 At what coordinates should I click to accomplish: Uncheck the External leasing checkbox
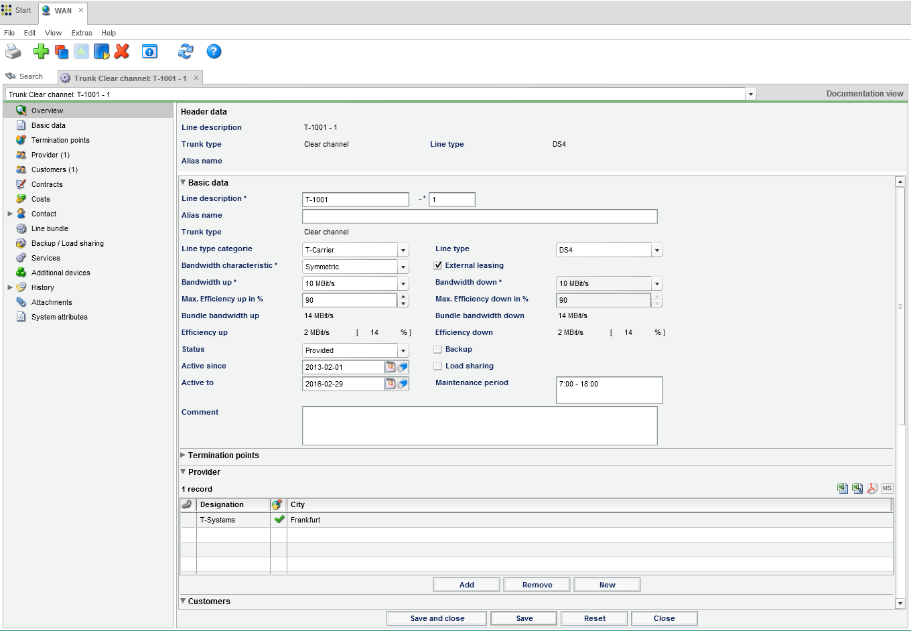438,266
